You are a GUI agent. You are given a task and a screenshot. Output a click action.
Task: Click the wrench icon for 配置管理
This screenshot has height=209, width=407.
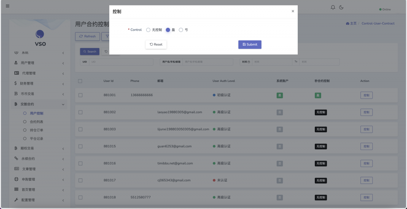point(16,200)
